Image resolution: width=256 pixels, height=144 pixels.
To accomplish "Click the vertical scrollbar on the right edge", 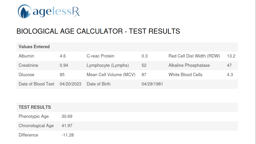I will click(255, 72).
